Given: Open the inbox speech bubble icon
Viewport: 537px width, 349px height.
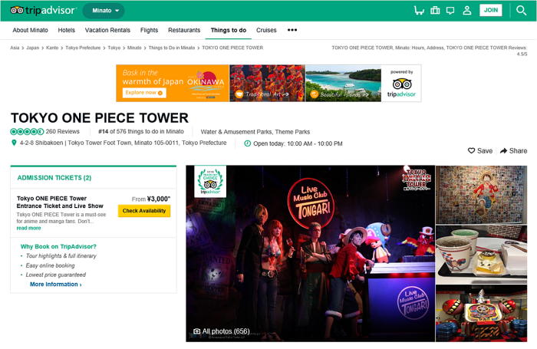Looking at the screenshot, I should click(x=450, y=10).
